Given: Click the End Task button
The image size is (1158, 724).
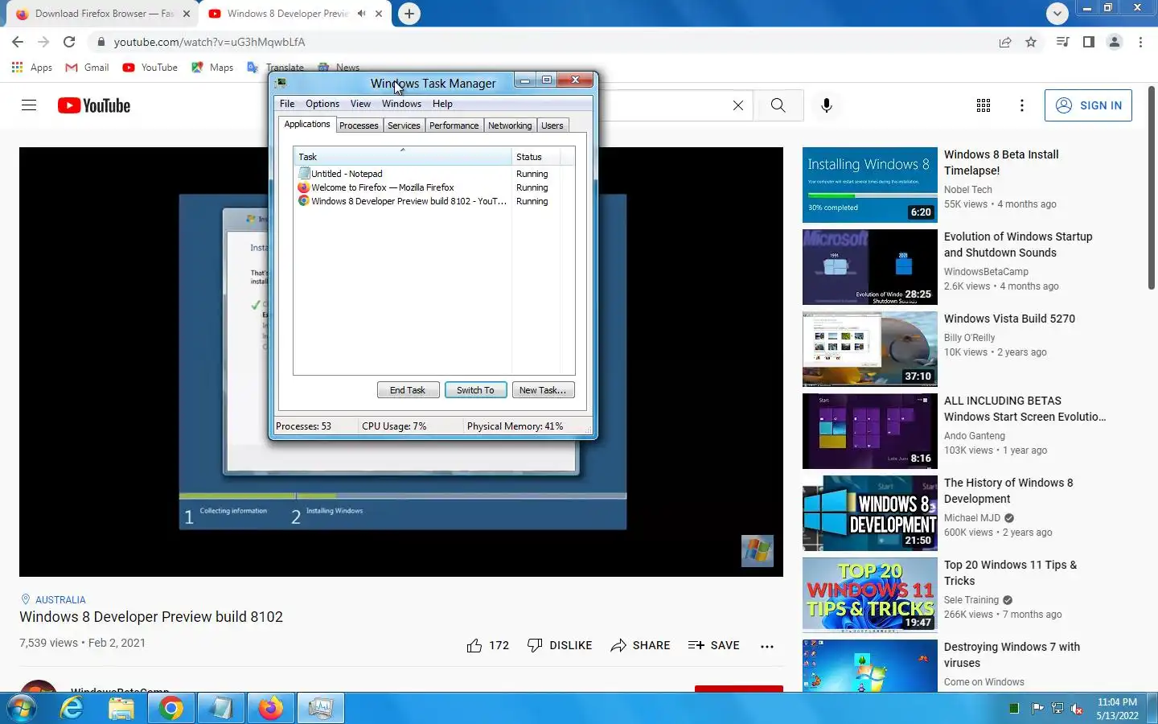Looking at the screenshot, I should click(408, 390).
